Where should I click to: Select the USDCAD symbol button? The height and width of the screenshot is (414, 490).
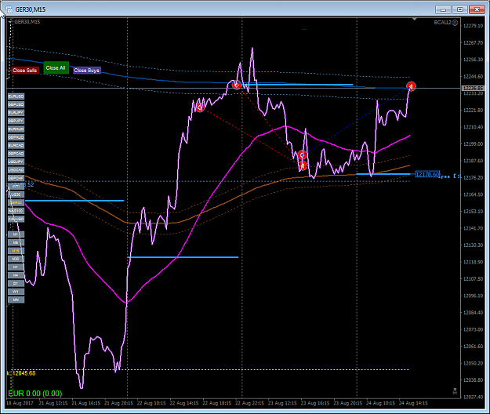coord(16,170)
